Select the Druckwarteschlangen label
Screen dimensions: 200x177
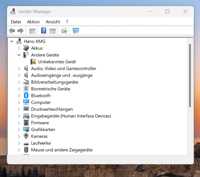point(52,109)
